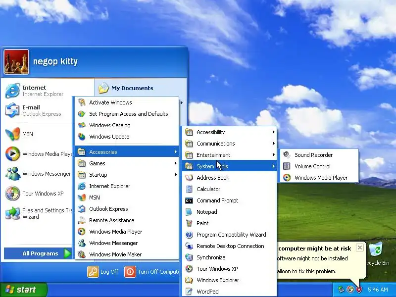This screenshot has height=297, width=396.
Task: Launch Outlook Express E-mail shortcut
Action: click(38, 110)
